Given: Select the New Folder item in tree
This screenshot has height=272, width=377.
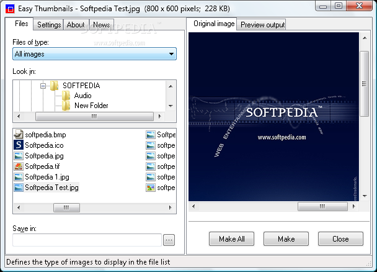Looking at the screenshot, I should point(91,106).
